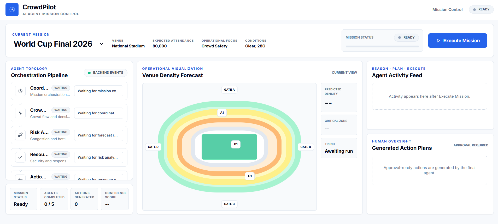The width and height of the screenshot is (498, 224).
Task: Select the Risk agent name
Action: coord(39,132)
